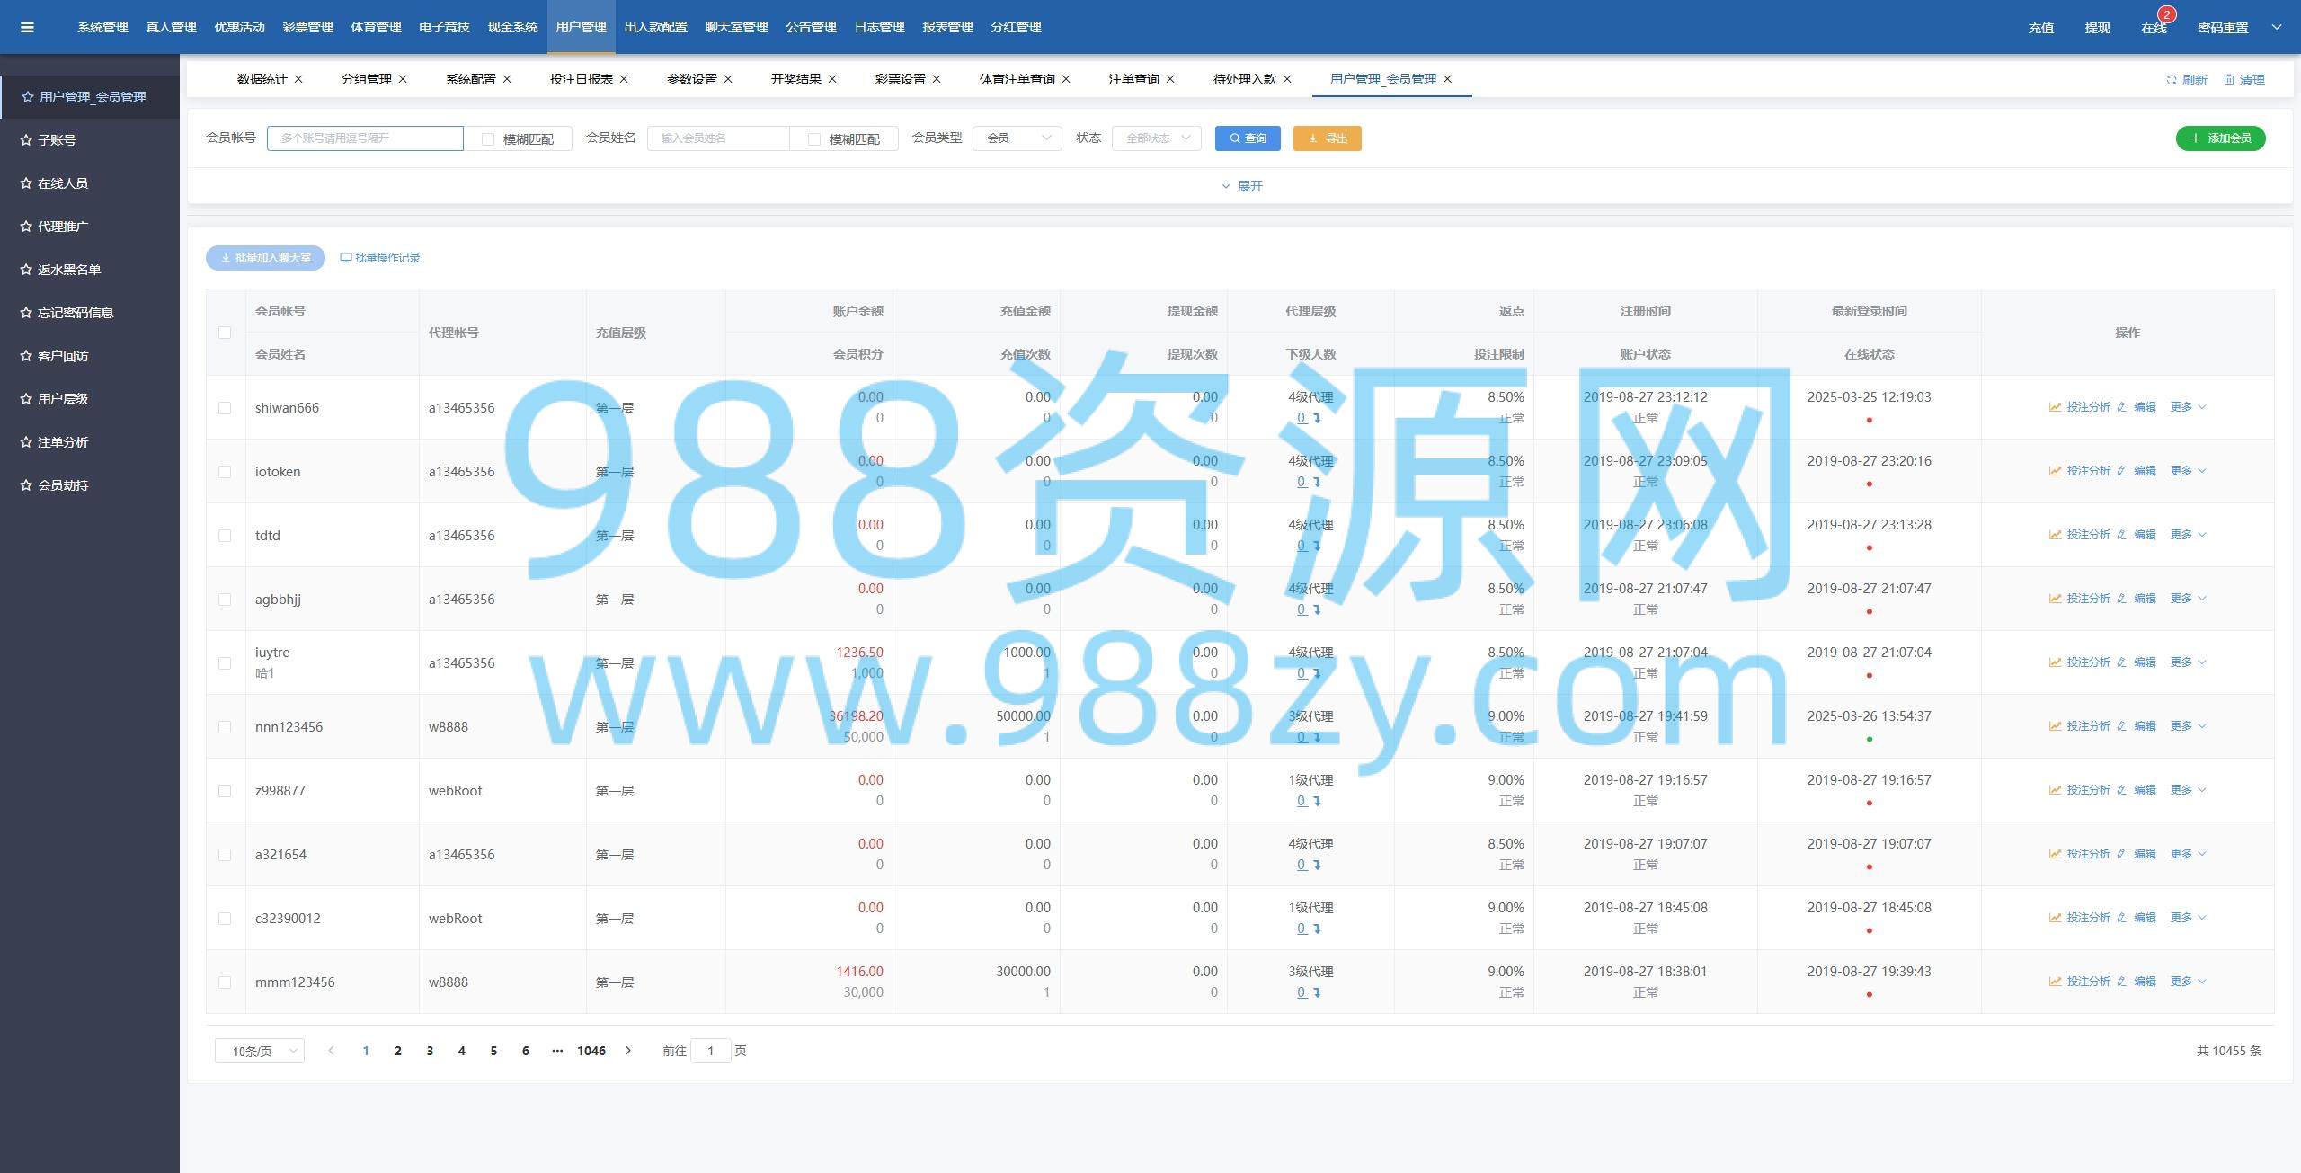Click the 查询 search button

coord(1247,138)
